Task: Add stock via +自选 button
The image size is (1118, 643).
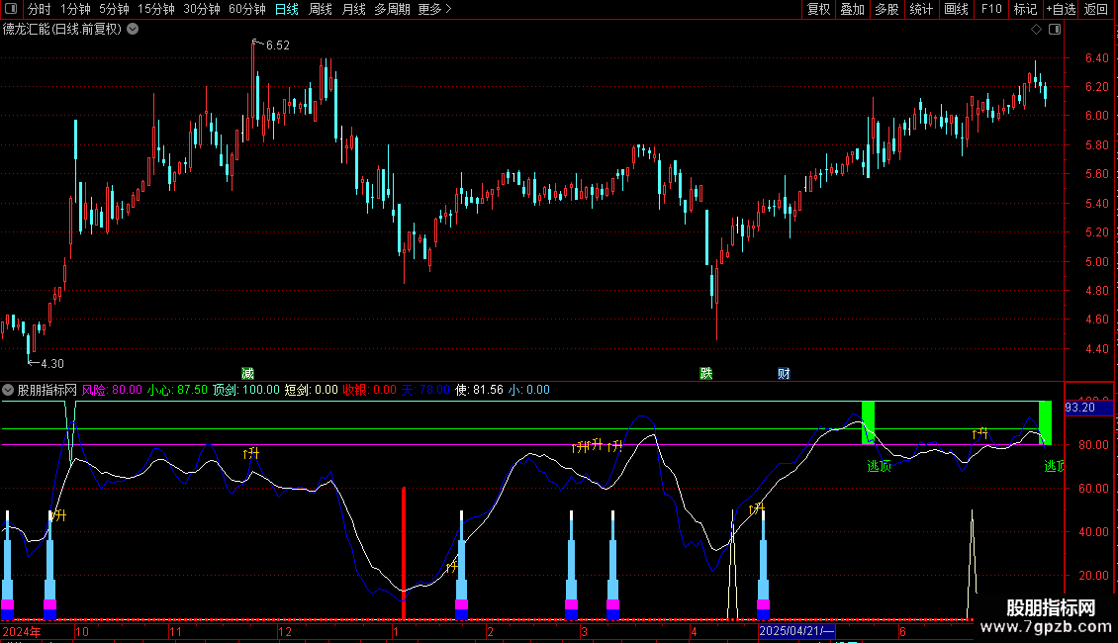Action: (1061, 9)
